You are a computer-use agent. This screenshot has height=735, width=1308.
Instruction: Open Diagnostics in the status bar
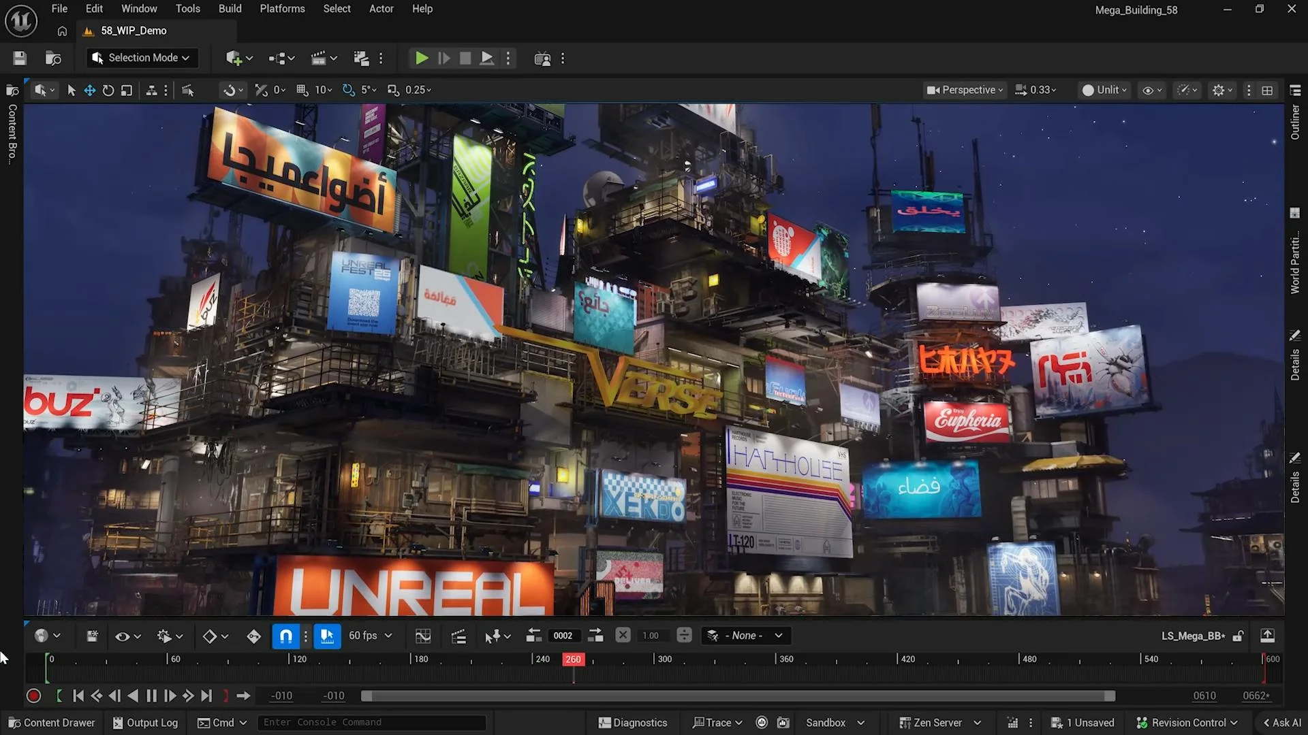click(633, 723)
